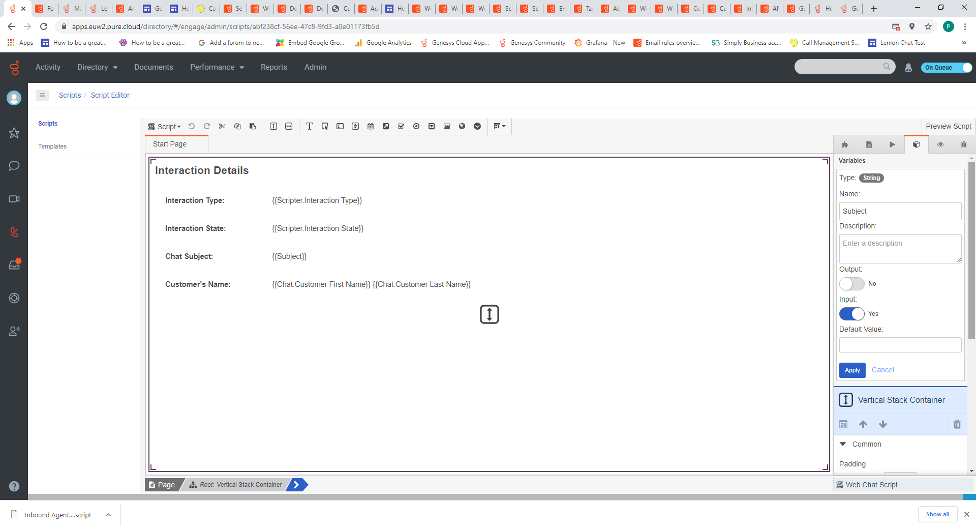Cut the selected component with the scissors icon
Viewport: 976px width, 529px height.
pos(222,126)
